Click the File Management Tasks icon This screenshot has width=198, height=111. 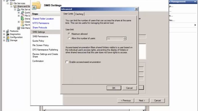(x=22, y=25)
